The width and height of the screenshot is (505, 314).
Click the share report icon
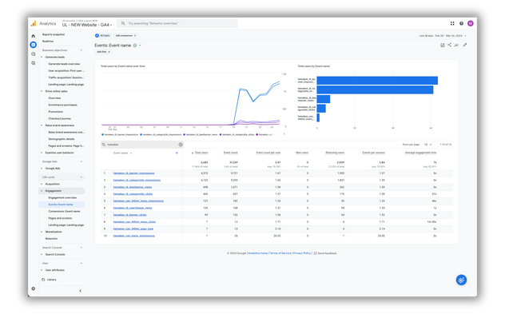point(450,45)
